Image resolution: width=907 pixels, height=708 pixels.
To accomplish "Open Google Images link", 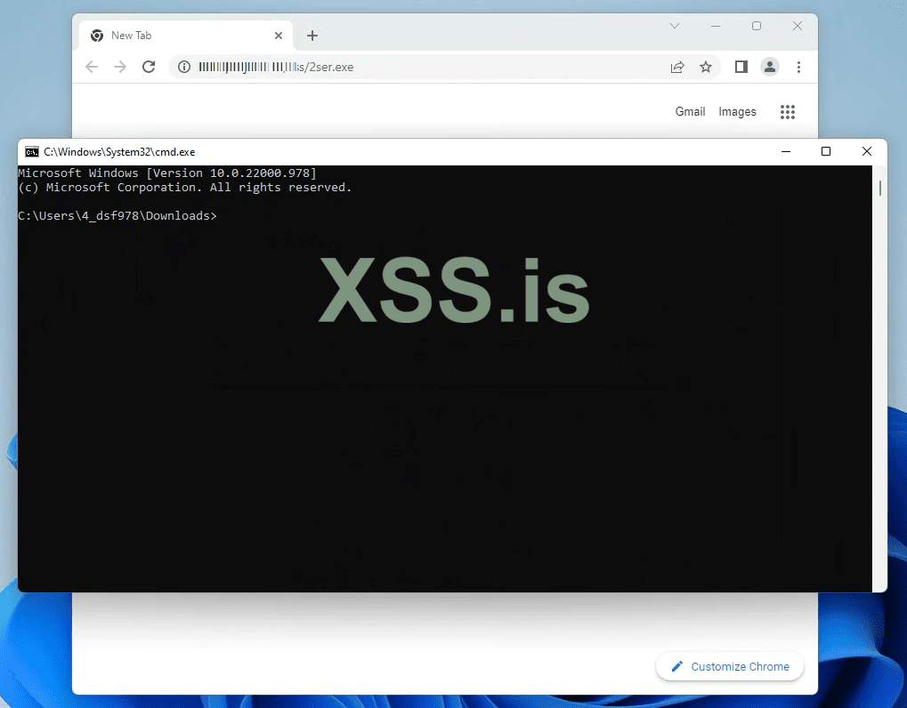I will pos(737,111).
